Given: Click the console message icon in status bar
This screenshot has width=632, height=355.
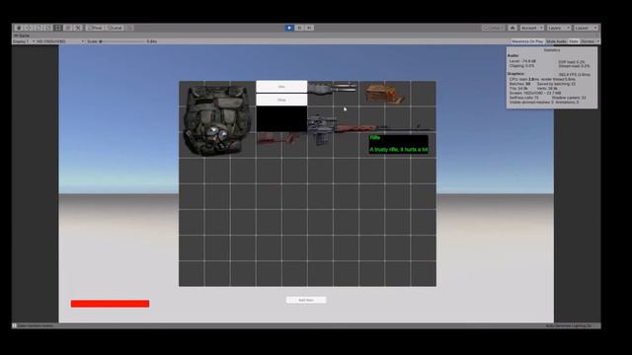Looking at the screenshot, I should pos(14,325).
